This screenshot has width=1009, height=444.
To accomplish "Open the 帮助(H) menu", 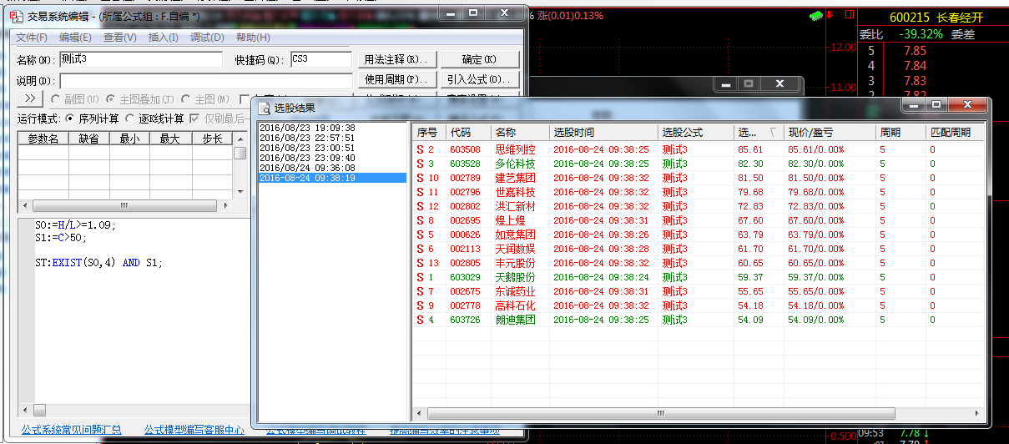I will [252, 38].
